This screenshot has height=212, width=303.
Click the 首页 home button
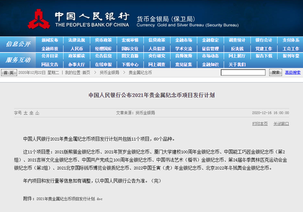click(x=9, y=73)
